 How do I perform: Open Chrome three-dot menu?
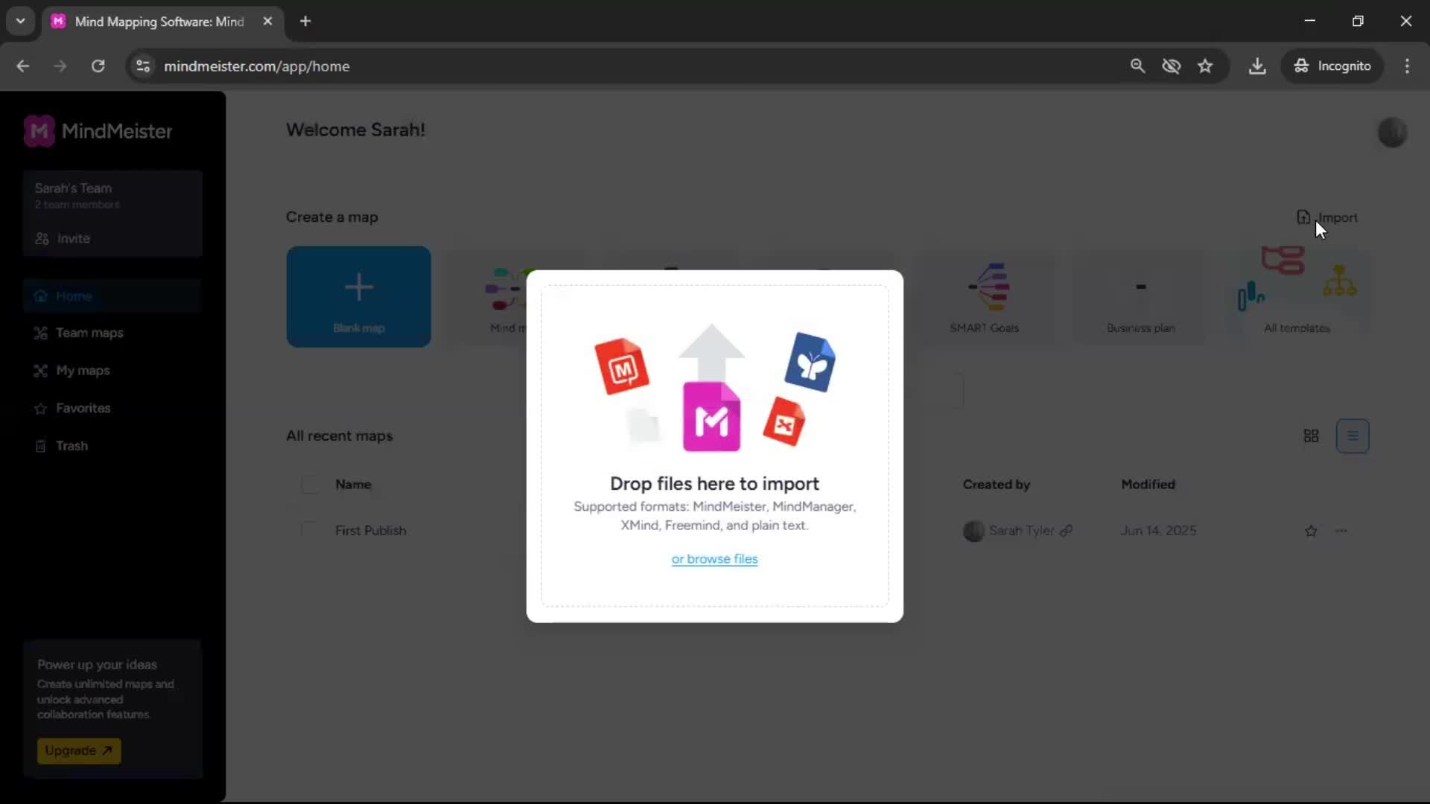[x=1407, y=66]
